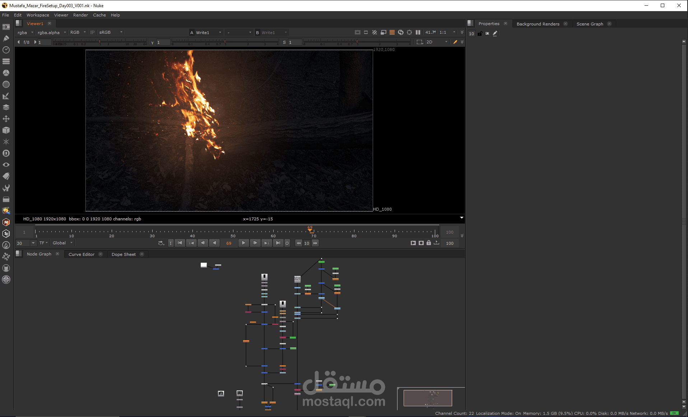Click the saturation S slider handle

[357, 42]
